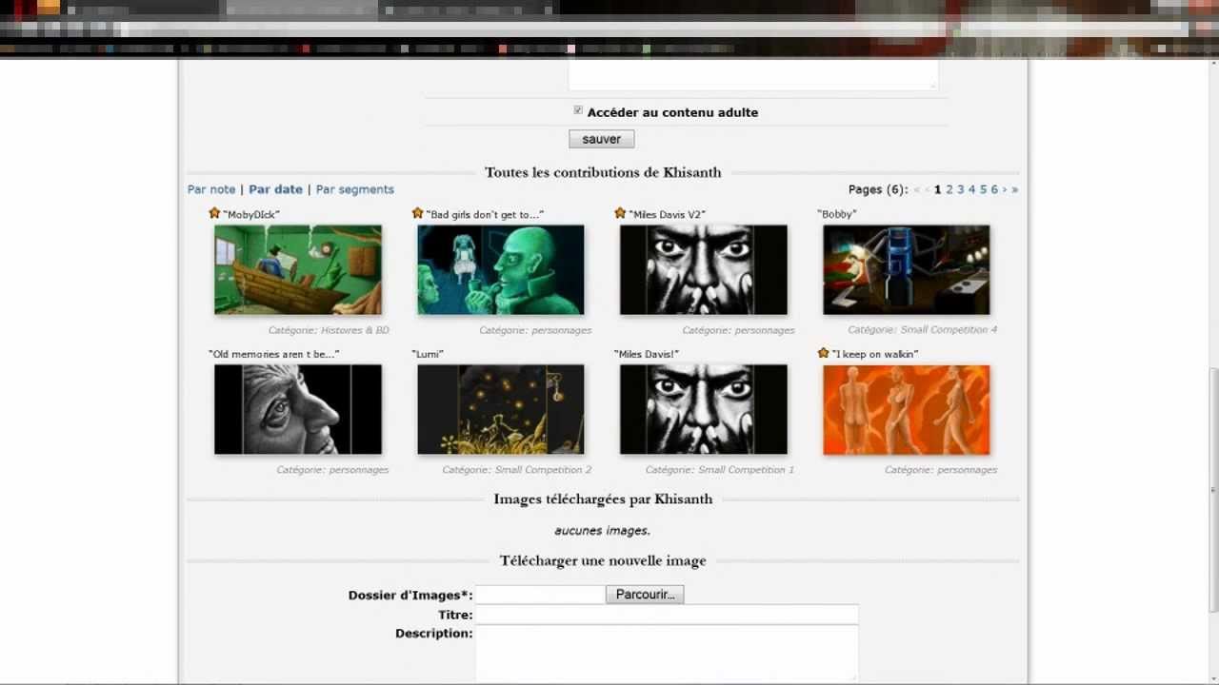Go to page 4 of contributions
Viewport: 1219px width, 685px height.
(x=972, y=189)
